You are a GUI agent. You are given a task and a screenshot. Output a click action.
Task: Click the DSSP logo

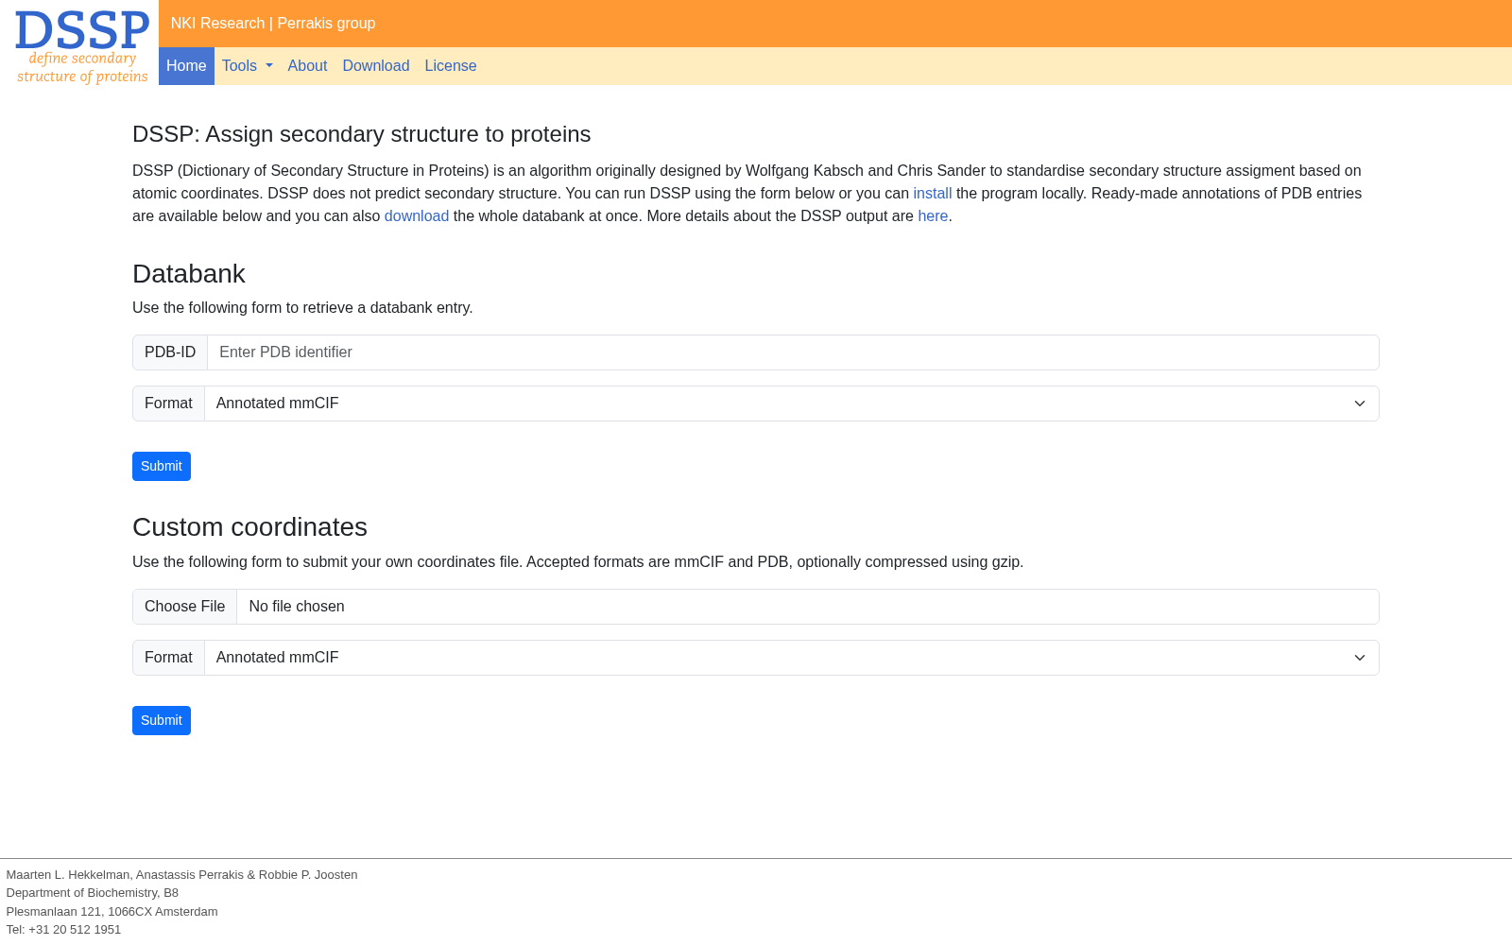[x=82, y=46]
